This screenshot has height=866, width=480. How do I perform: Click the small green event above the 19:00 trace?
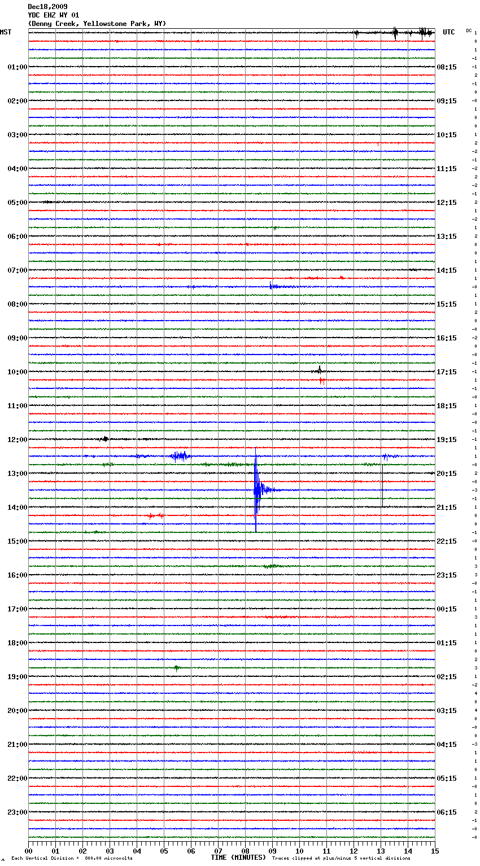pyautogui.click(x=177, y=668)
